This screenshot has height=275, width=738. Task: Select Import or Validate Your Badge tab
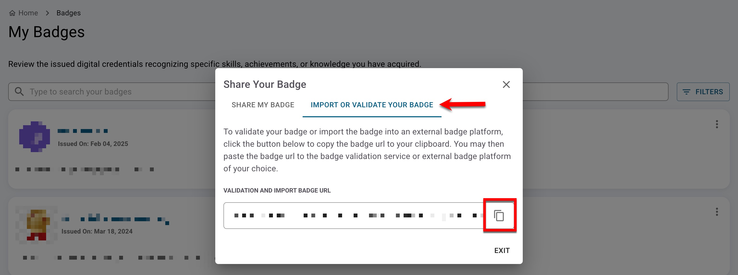pos(372,105)
